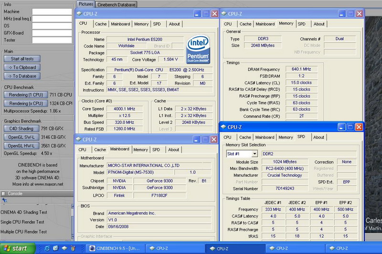Click the Intel Pentium logo in CPU-Z
The width and height of the screenshot is (382, 254).
[198, 50]
